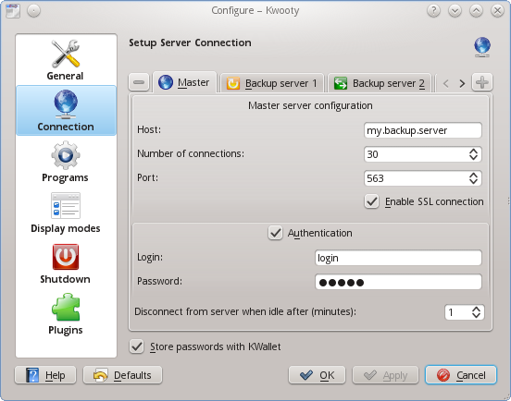Remove server with the minus button

click(139, 82)
